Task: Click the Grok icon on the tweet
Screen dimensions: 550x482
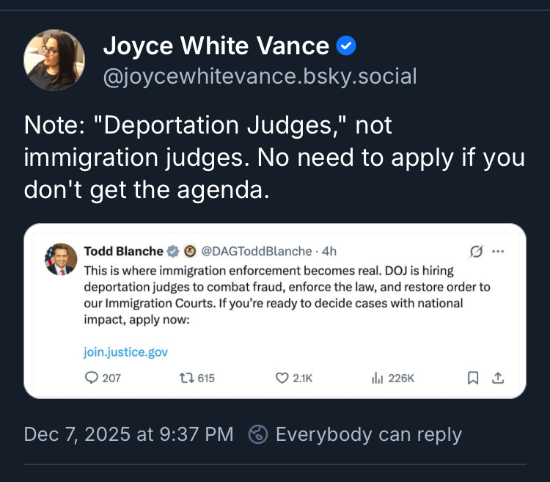Action: coord(476,252)
